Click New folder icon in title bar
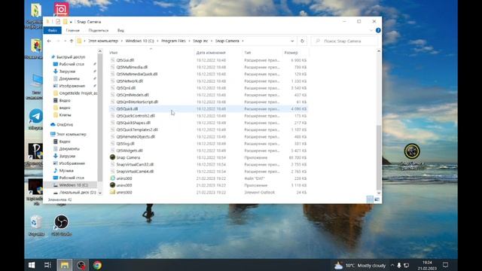The height and width of the screenshot is (271, 482). [66, 22]
